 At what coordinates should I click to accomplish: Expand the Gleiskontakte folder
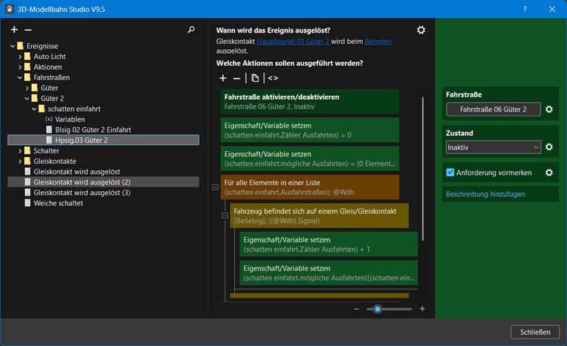(x=19, y=161)
